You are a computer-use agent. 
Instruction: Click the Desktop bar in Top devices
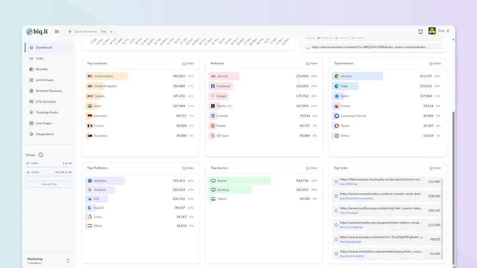pos(230,190)
